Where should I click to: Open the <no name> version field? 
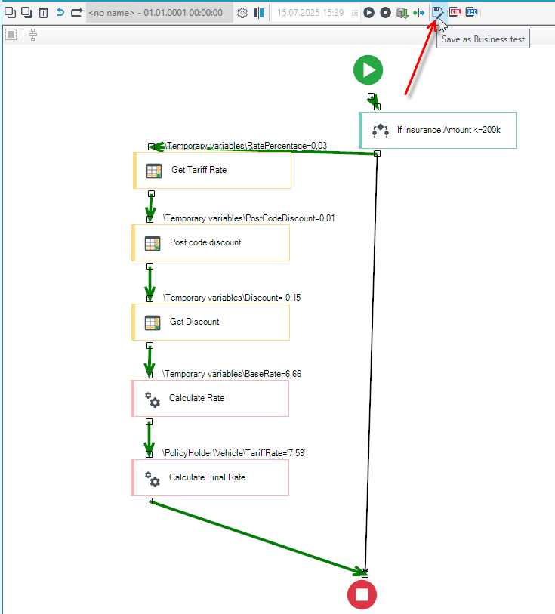pyautogui.click(x=159, y=13)
